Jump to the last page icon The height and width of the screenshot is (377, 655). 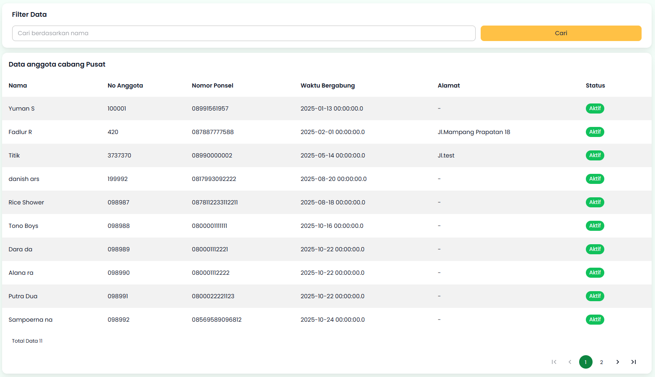633,362
